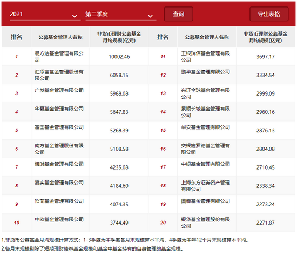Click 中欧基金管理有限公司 at rank 10

[59, 219]
